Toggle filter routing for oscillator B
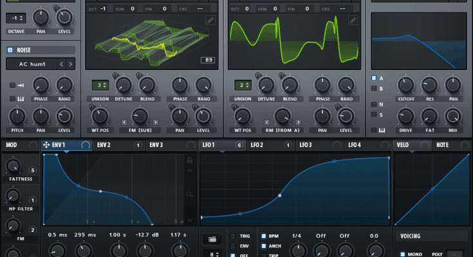This screenshot has width=473, height=257. [375, 89]
